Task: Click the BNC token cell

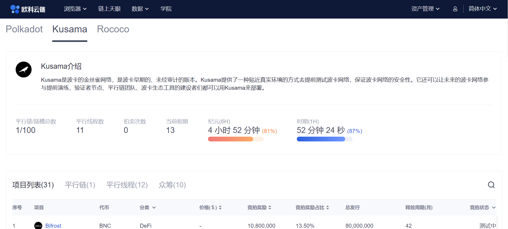Action: [105, 226]
